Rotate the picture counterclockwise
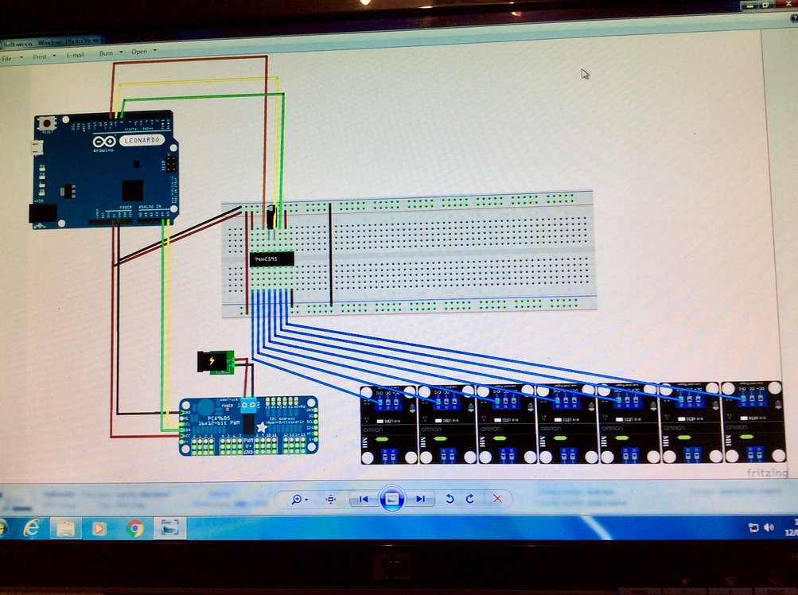Viewport: 798px width, 595px height. coord(450,499)
